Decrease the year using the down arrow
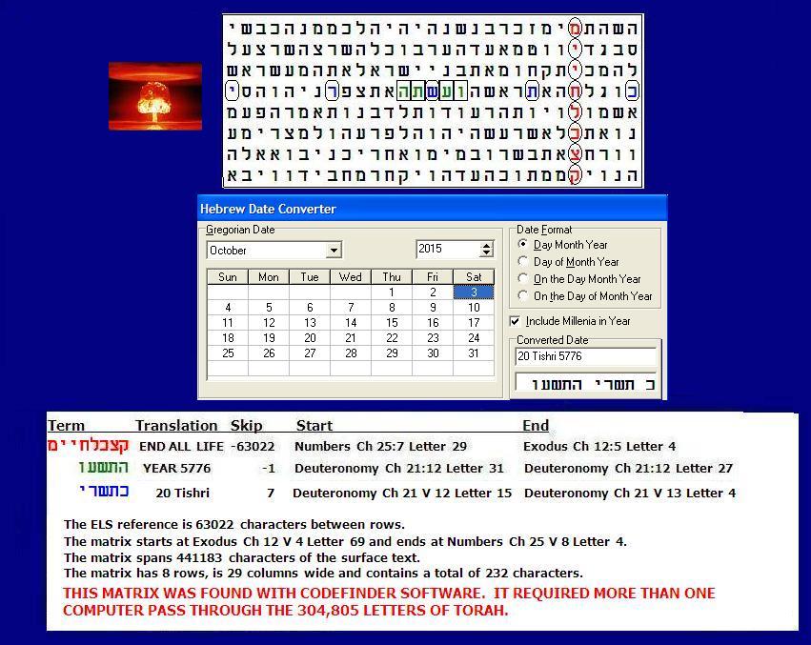 (487, 254)
